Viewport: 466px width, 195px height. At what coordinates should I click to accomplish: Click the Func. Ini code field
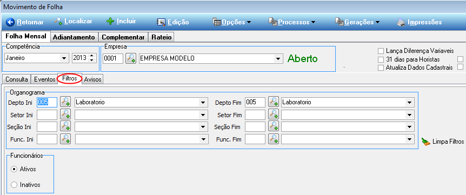pos(47,139)
